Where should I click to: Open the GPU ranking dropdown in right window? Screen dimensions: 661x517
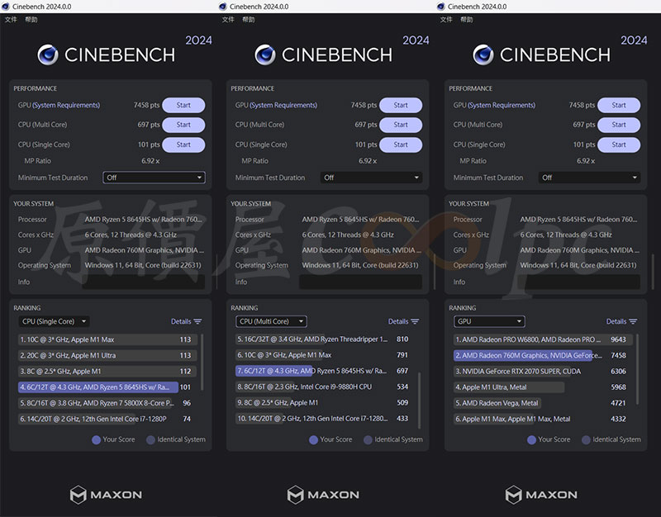tap(489, 321)
